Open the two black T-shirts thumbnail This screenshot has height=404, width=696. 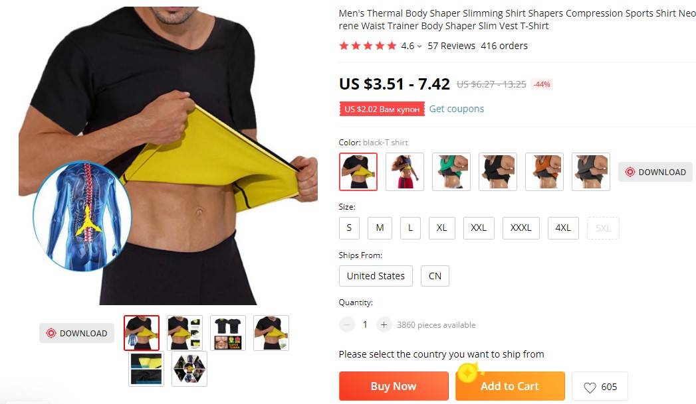(228, 333)
